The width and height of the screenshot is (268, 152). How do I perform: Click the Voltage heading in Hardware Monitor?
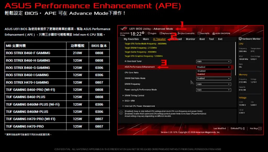click(x=243, y=98)
